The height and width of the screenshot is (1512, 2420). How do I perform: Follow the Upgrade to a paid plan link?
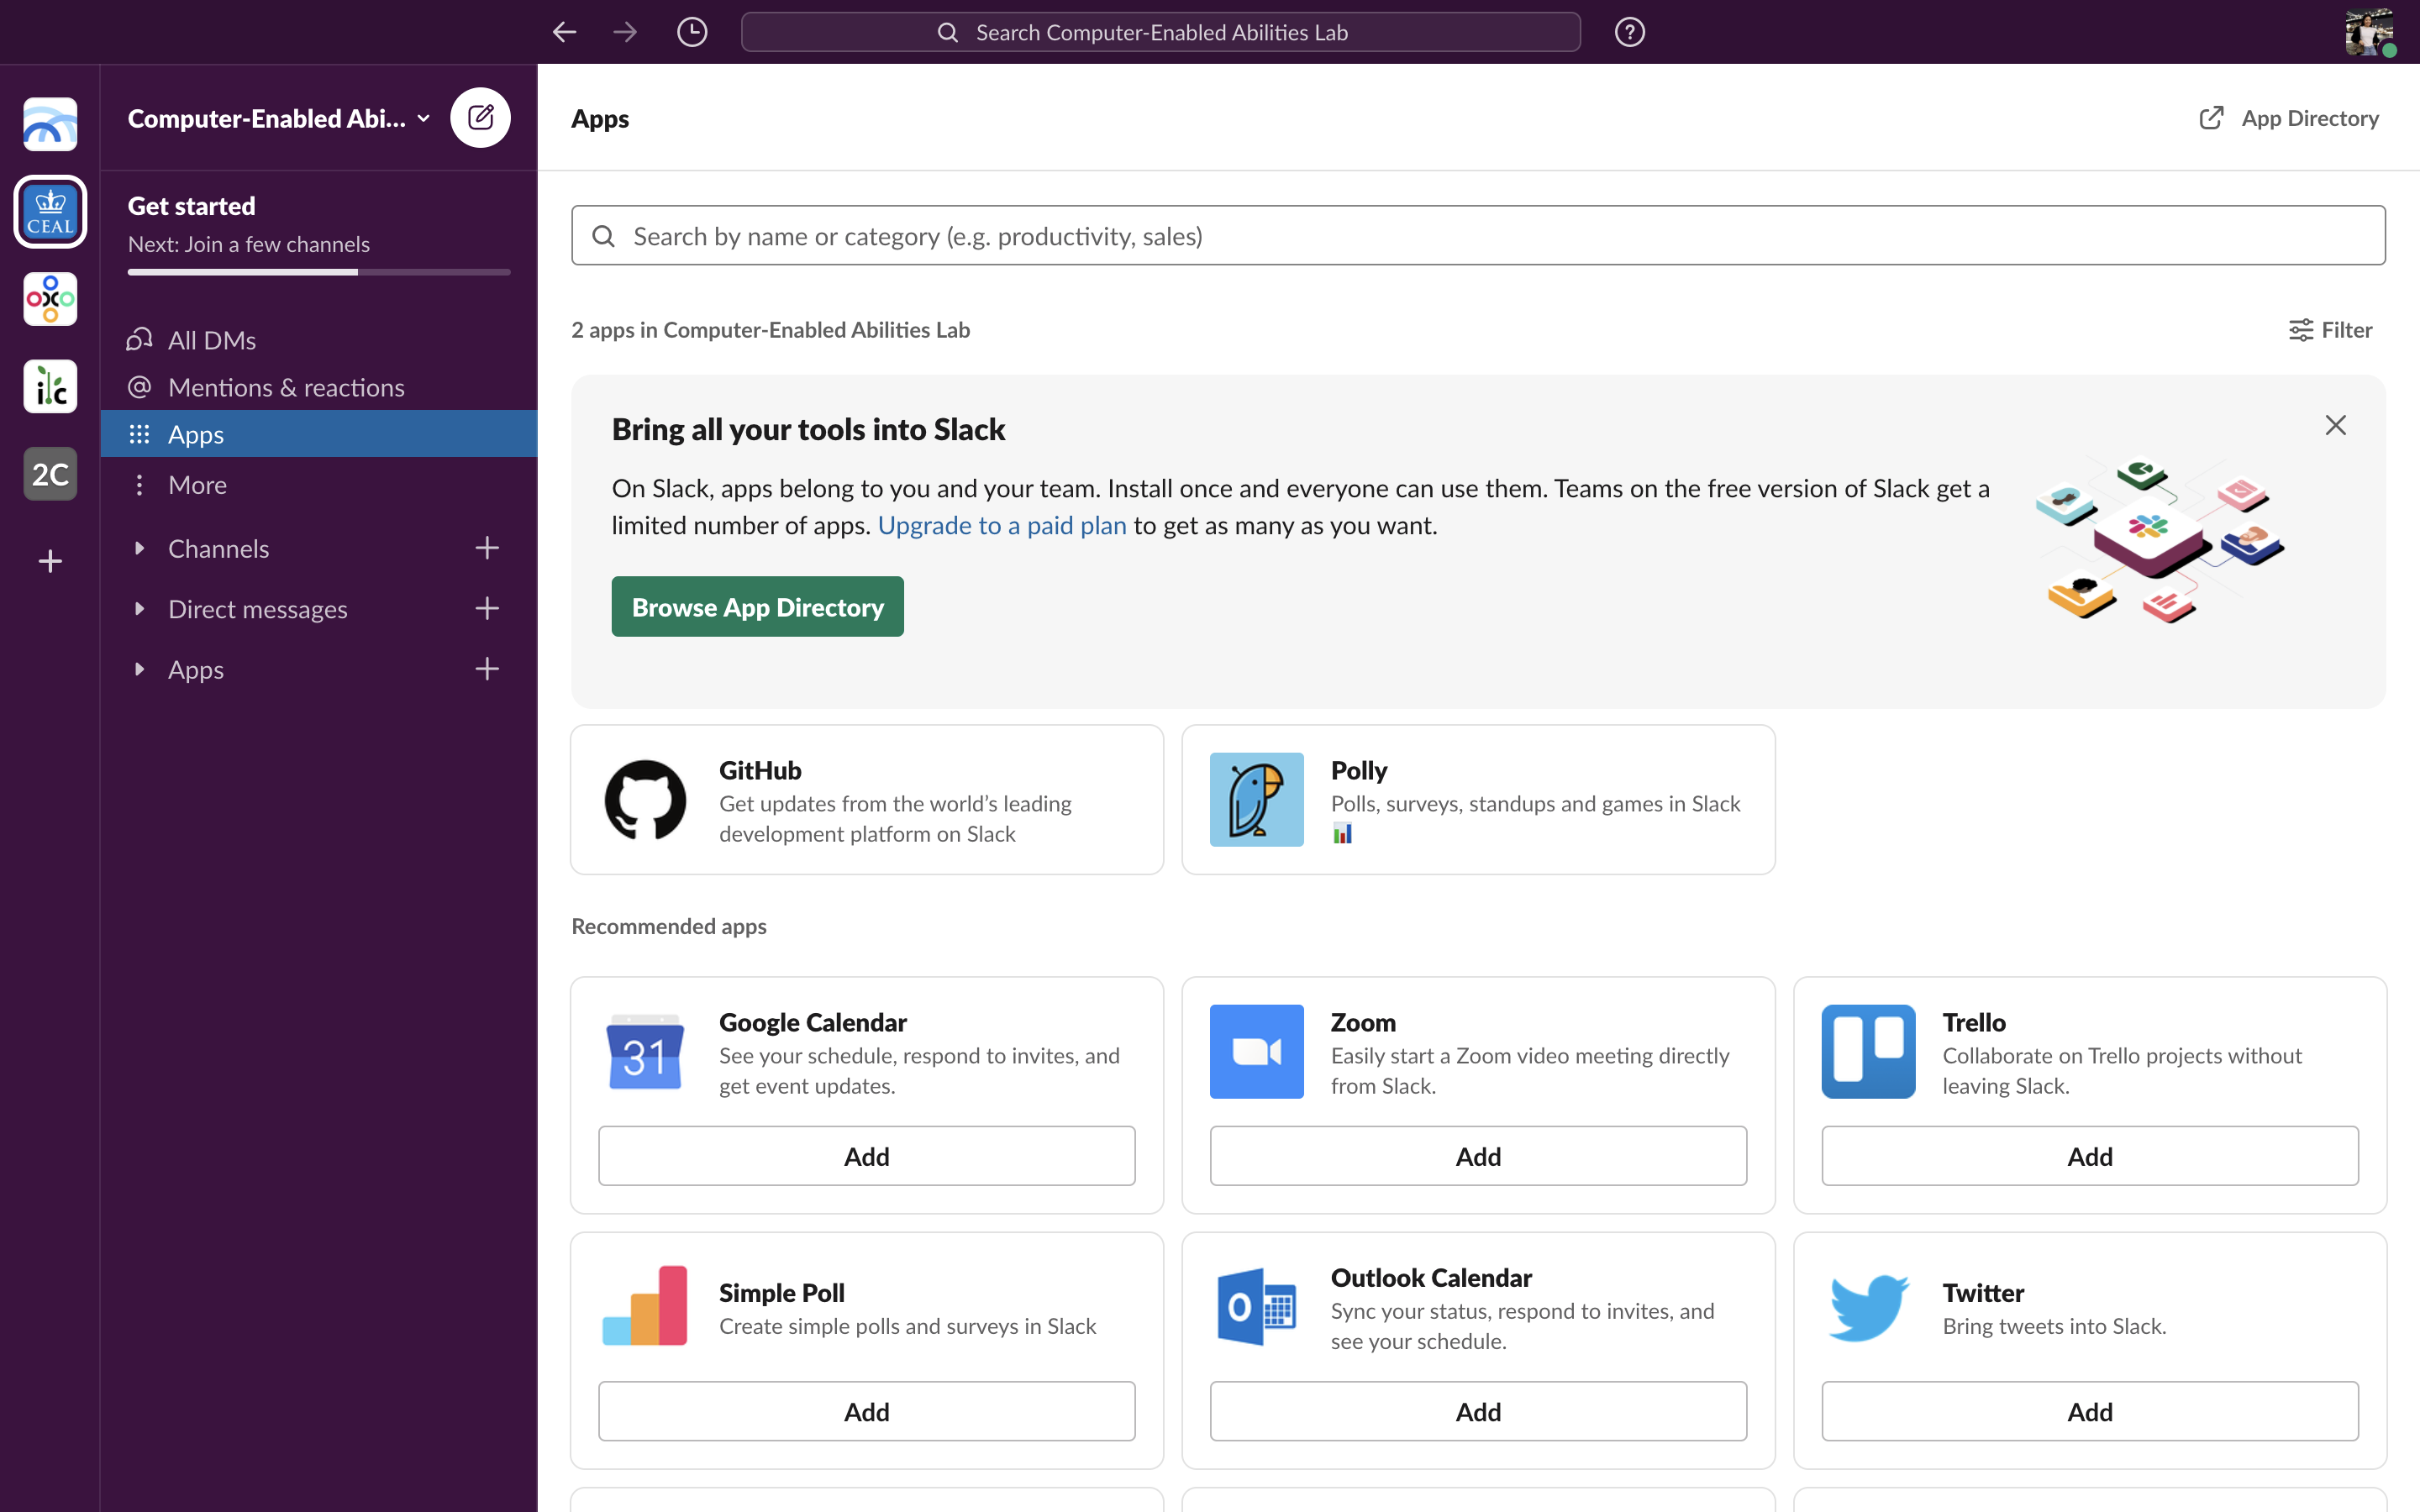click(1001, 525)
